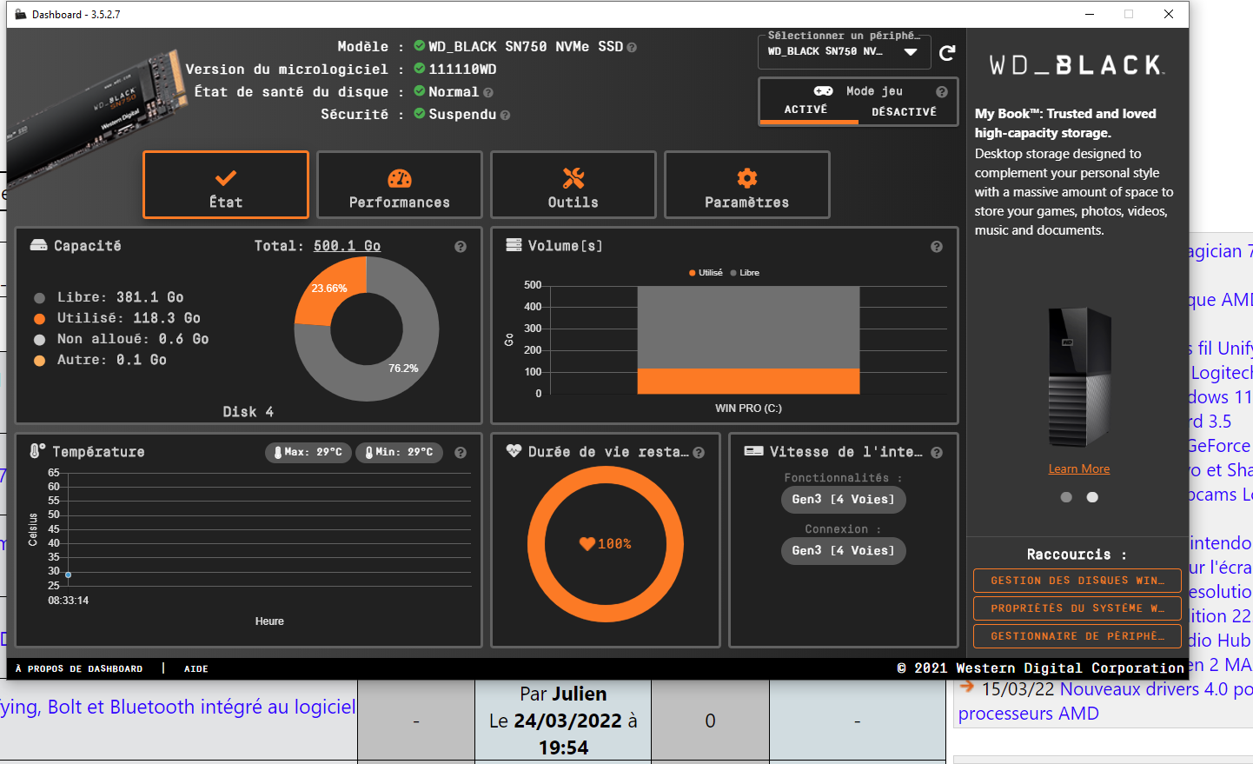Screen dimensions: 1253x764
Task: Click the Learn More link
Action: tap(1079, 468)
